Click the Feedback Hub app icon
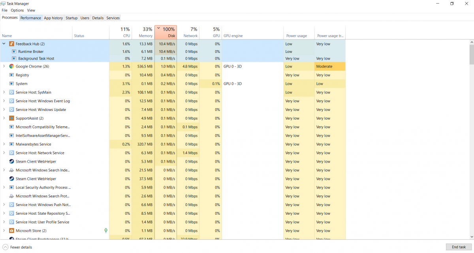Image resolution: width=474 pixels, height=253 pixels. click(x=12, y=44)
